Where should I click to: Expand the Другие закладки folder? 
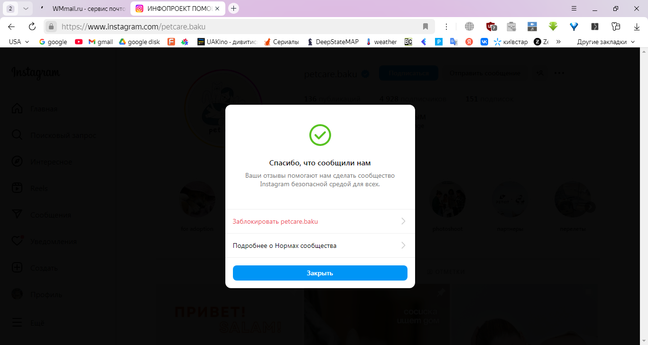[606, 42]
